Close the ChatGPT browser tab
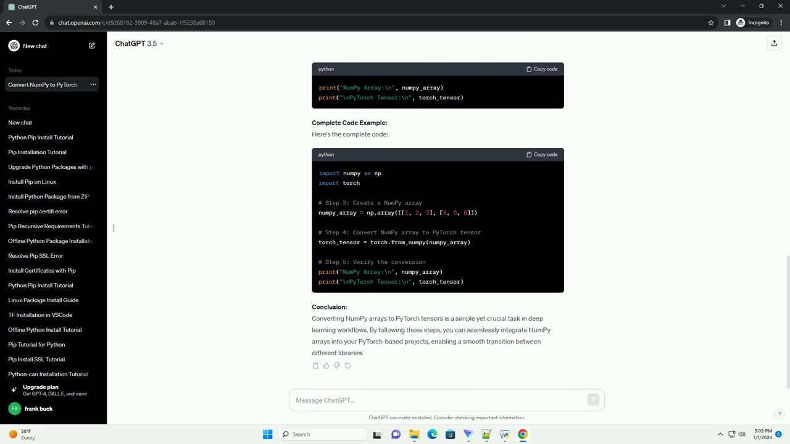The image size is (790, 444). tap(95, 7)
